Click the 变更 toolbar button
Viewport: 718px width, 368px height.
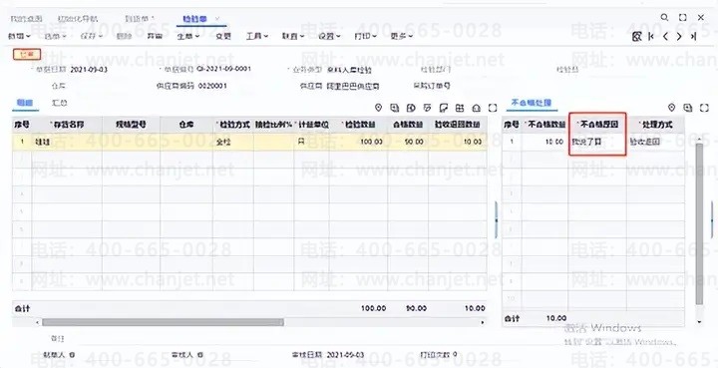(223, 36)
